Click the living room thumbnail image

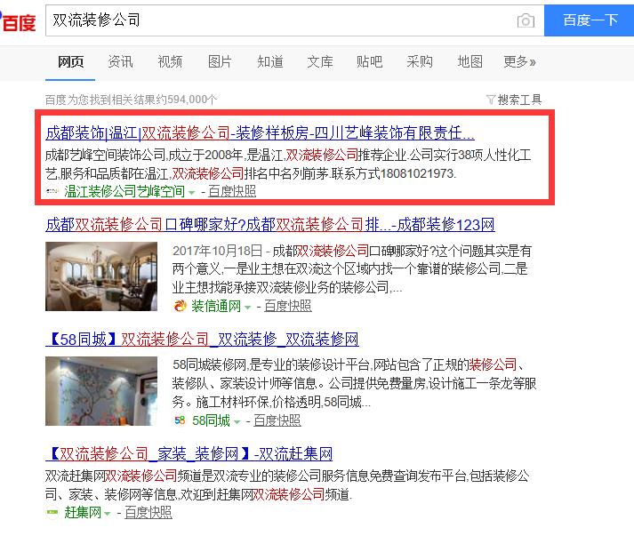[x=101, y=276]
